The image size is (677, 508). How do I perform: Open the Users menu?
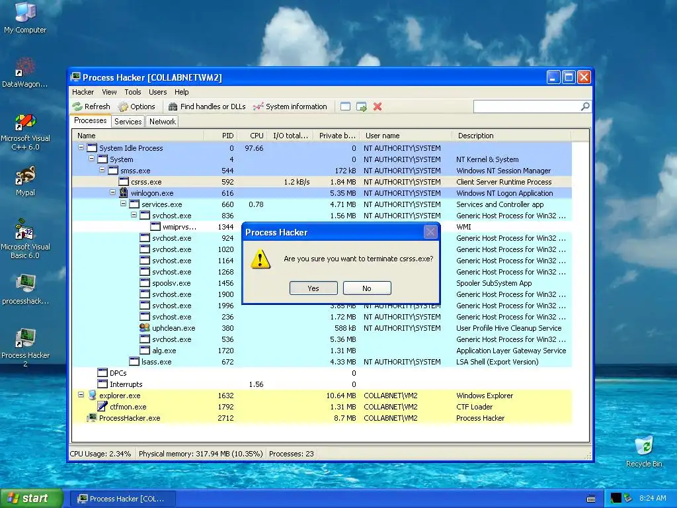[157, 92]
